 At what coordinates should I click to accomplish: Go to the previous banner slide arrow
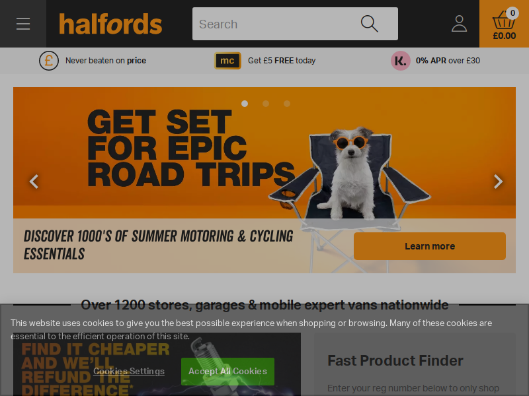click(x=34, y=181)
